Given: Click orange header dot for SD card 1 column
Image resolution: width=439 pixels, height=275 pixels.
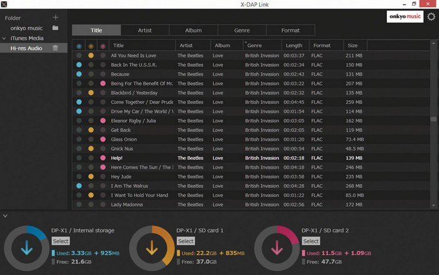Looking at the screenshot, I should (x=91, y=46).
